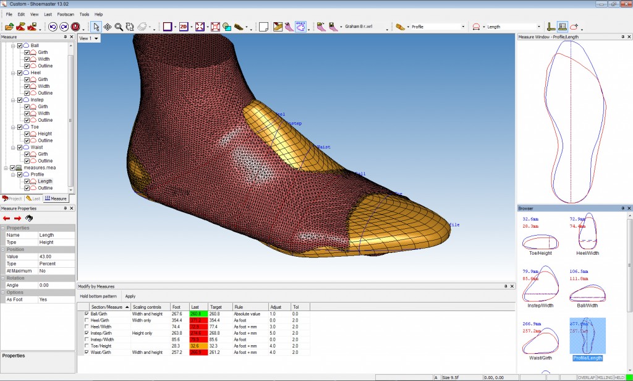The image size is (633, 381).
Task: Toggle the Toe Height checkbox in tree
Action: pyautogui.click(x=27, y=134)
